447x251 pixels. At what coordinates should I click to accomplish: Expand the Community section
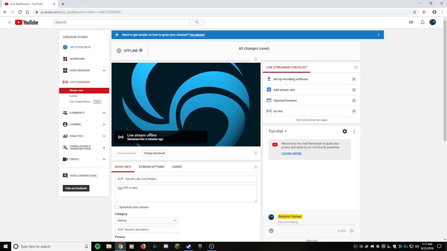[104, 113]
